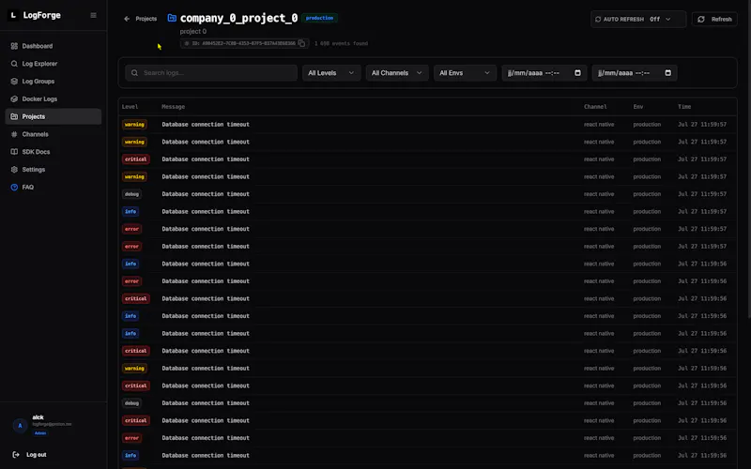Click the Log Groups stack icon
This screenshot has height=469, width=751.
(14, 82)
